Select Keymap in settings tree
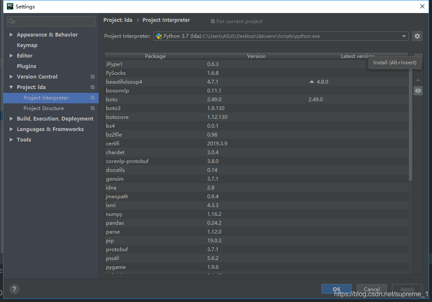The height and width of the screenshot is (302, 432). [27, 45]
